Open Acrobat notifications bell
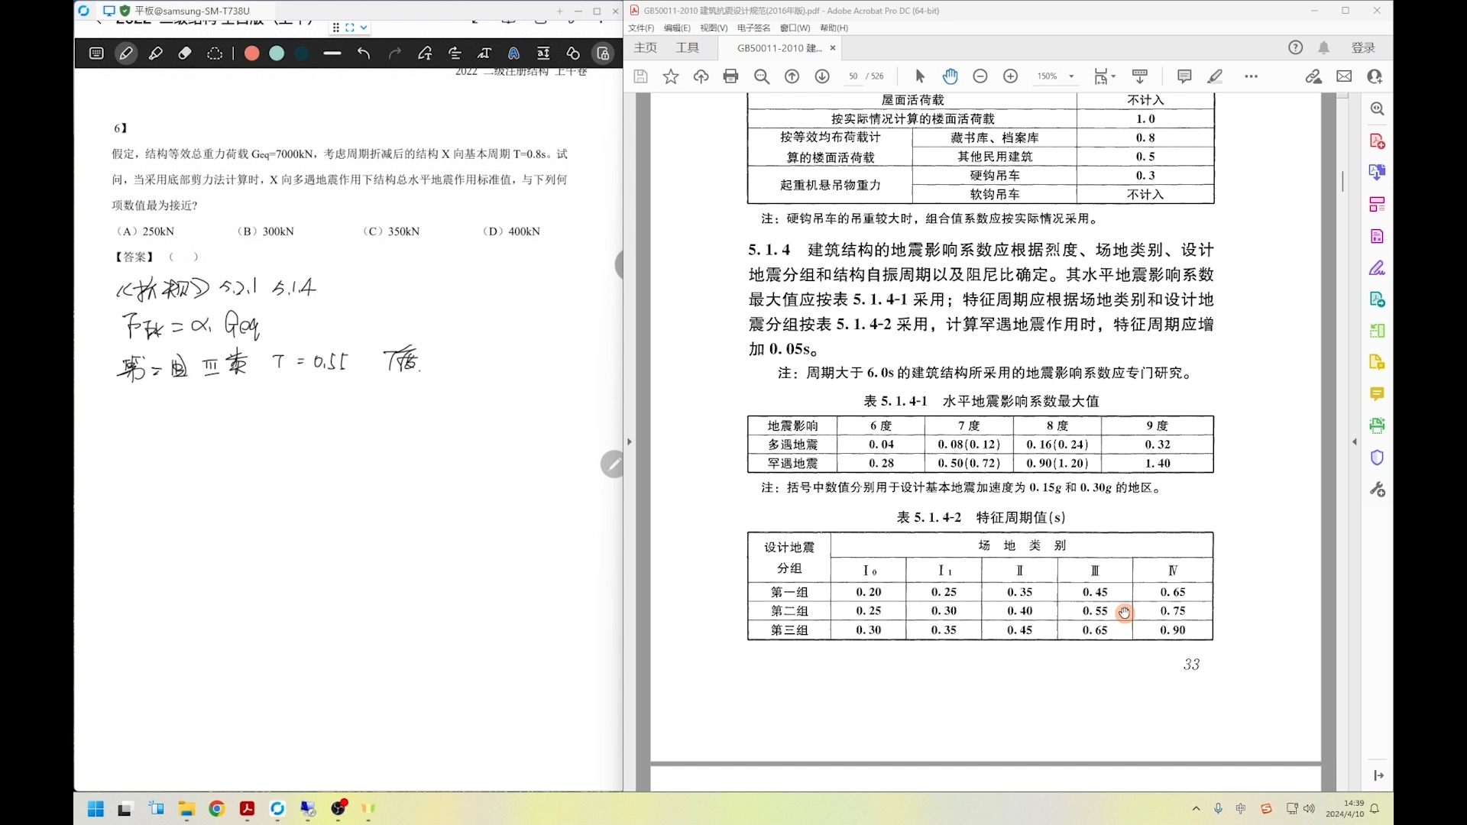This screenshot has height=825, width=1467. (1324, 47)
